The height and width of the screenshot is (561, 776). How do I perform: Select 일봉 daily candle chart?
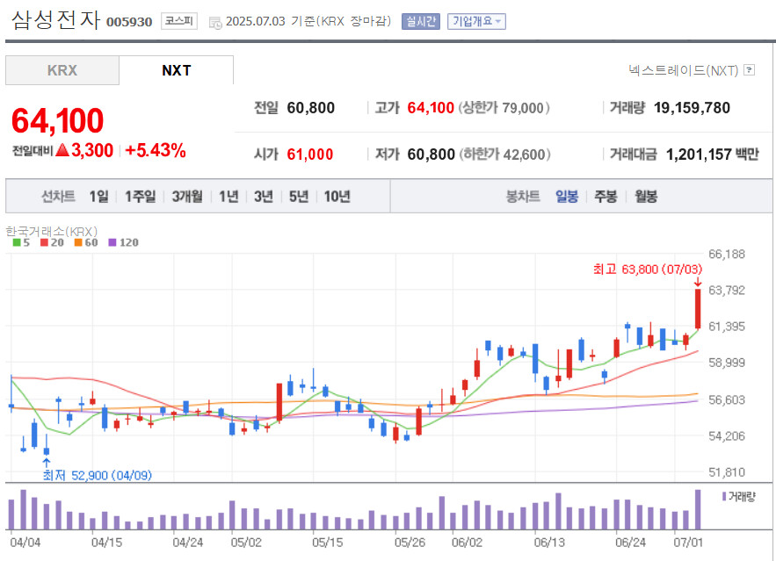[567, 197]
